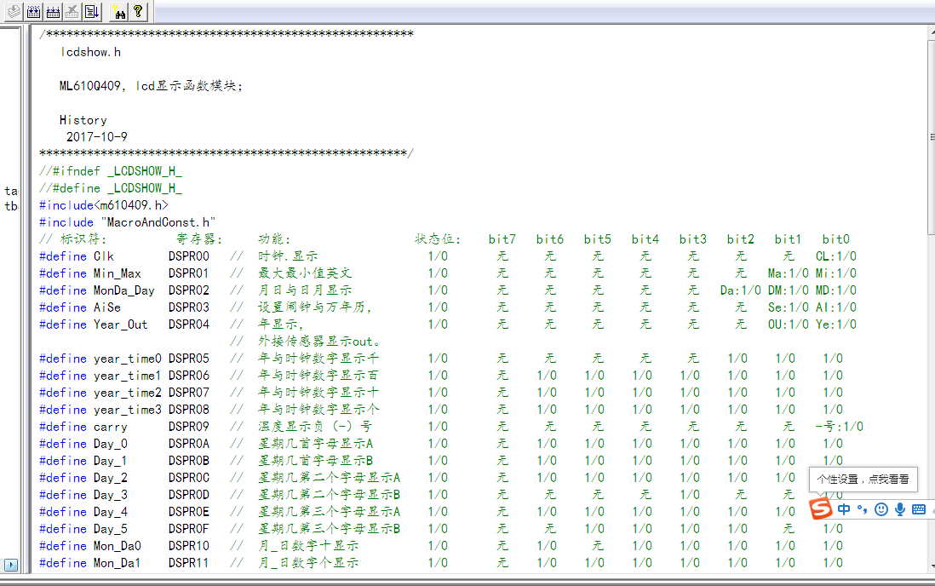Toggle Chinese/English mode '中' in IME bar
935x586 pixels.
coord(844,509)
